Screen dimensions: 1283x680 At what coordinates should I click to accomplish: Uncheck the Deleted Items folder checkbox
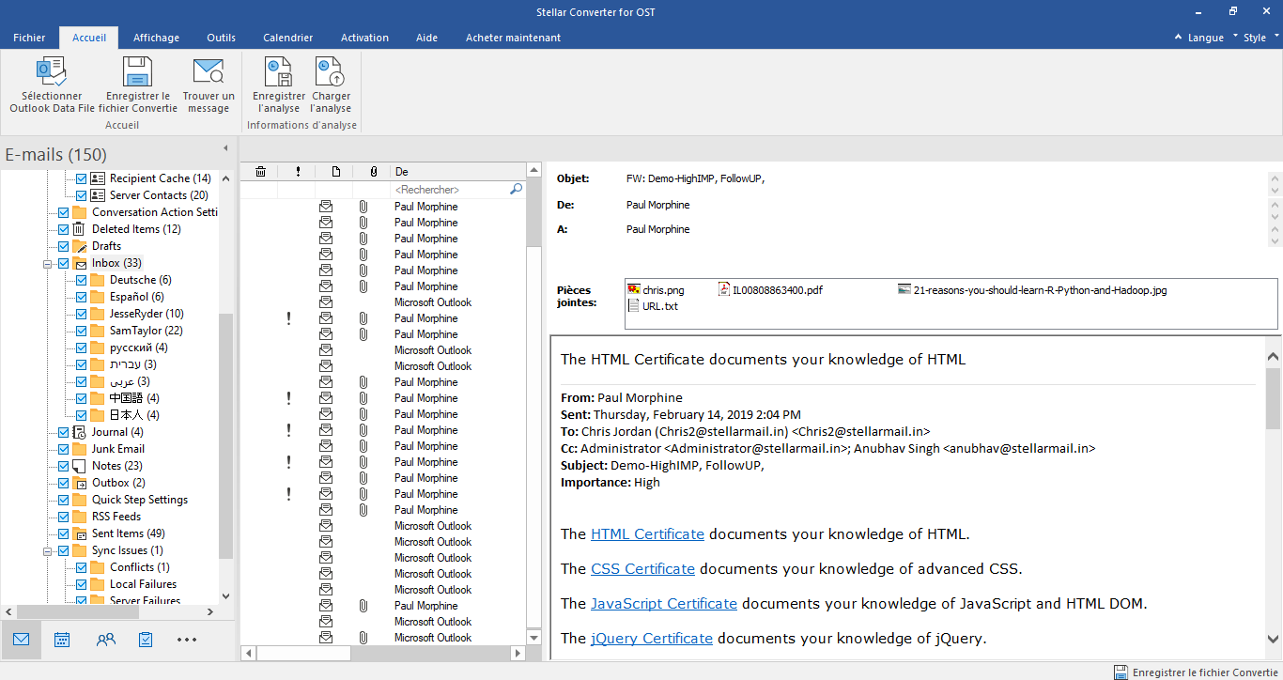click(x=64, y=229)
